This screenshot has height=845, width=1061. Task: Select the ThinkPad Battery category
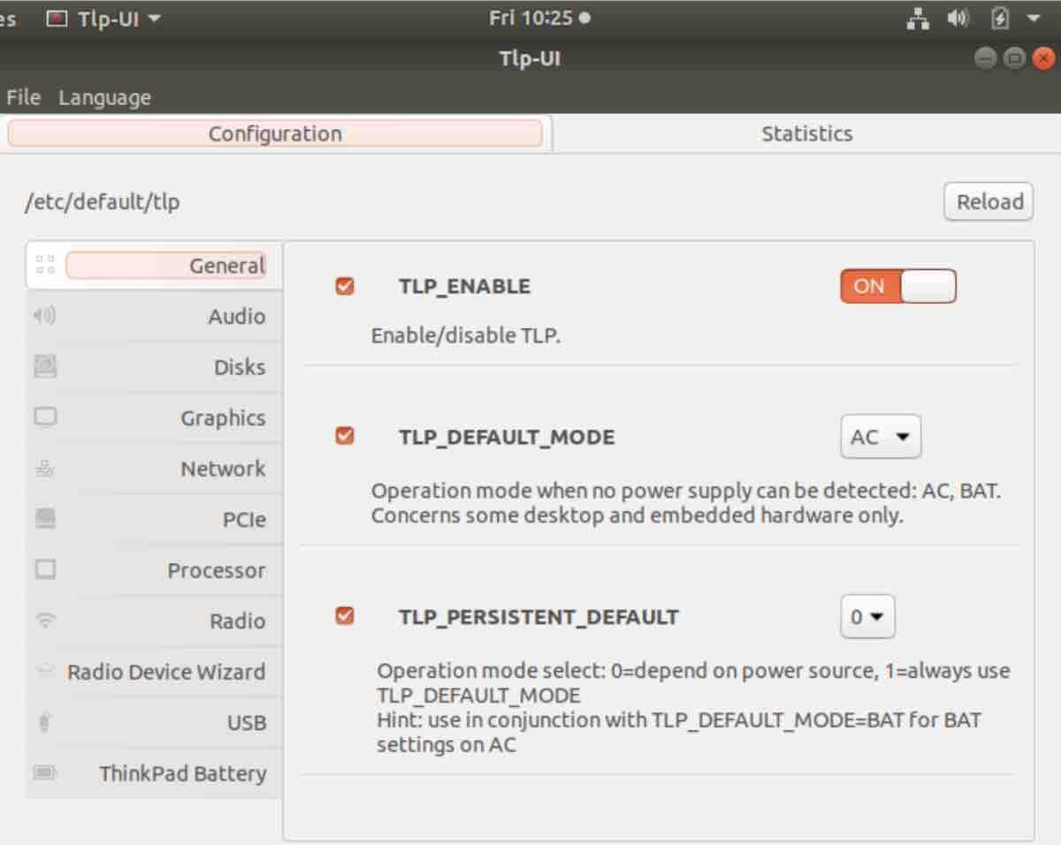(x=155, y=773)
